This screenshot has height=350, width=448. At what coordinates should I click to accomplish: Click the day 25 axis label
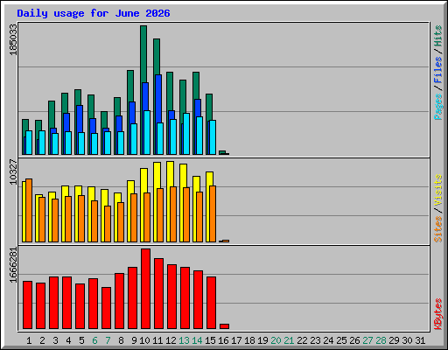(x=341, y=340)
